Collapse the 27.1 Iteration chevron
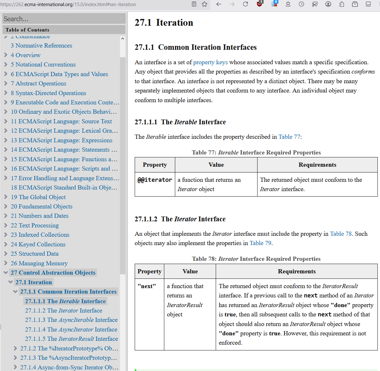Screen dimensions: 380x371 (x=11, y=282)
